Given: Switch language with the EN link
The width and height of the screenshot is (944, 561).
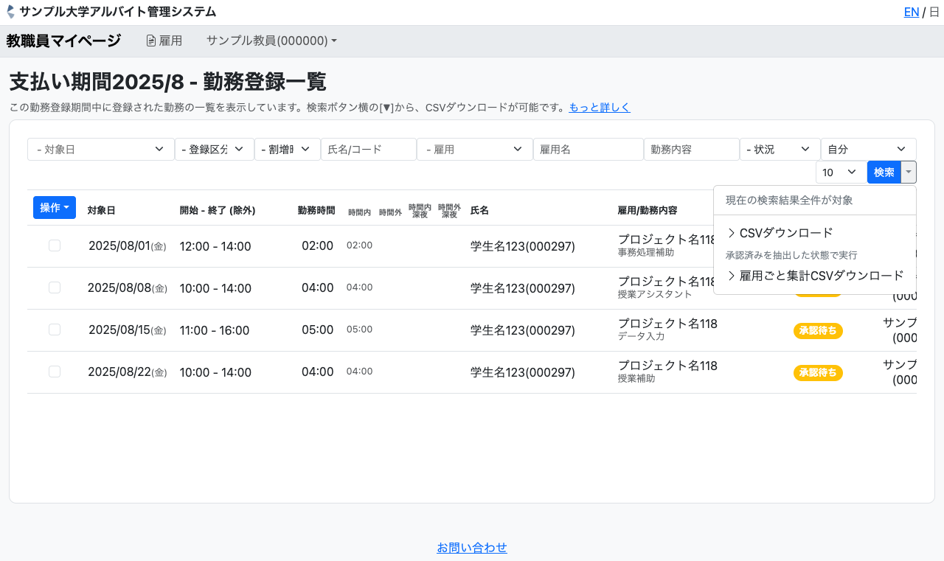Looking at the screenshot, I should coord(912,12).
